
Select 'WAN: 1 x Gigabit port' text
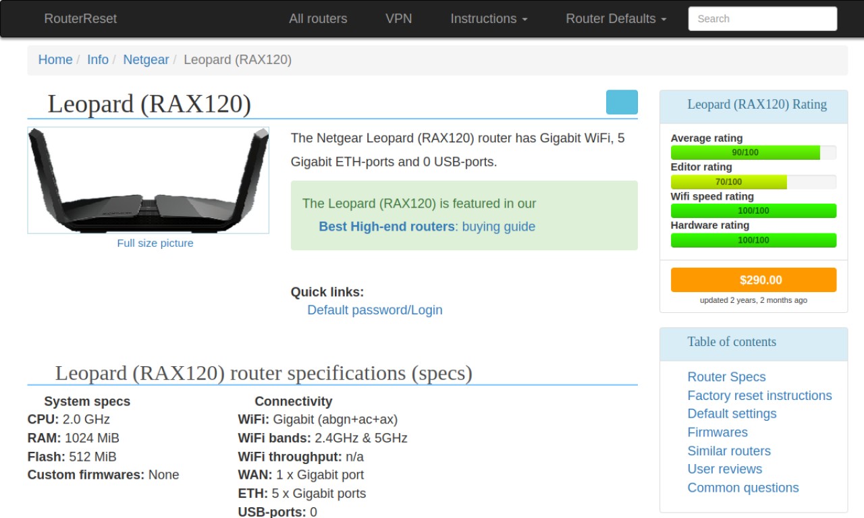[x=301, y=475]
